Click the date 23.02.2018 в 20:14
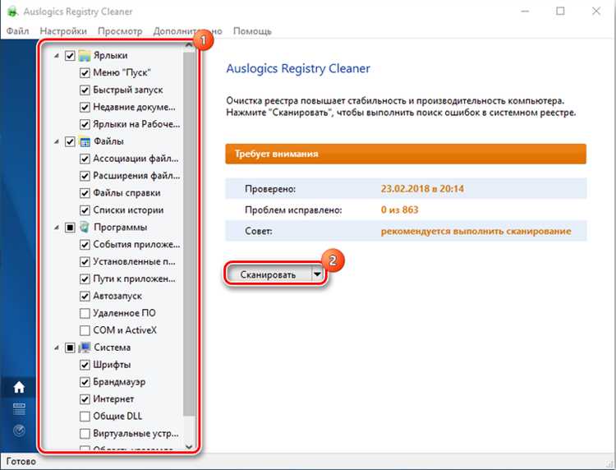Image resolution: width=616 pixels, height=470 pixels. pyautogui.click(x=422, y=189)
